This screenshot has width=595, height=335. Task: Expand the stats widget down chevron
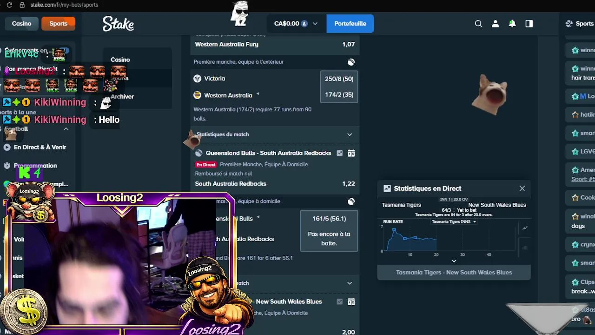(x=454, y=261)
